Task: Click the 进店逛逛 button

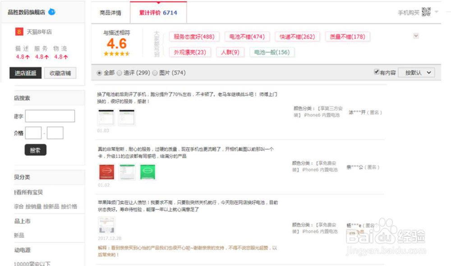Action: (x=25, y=73)
